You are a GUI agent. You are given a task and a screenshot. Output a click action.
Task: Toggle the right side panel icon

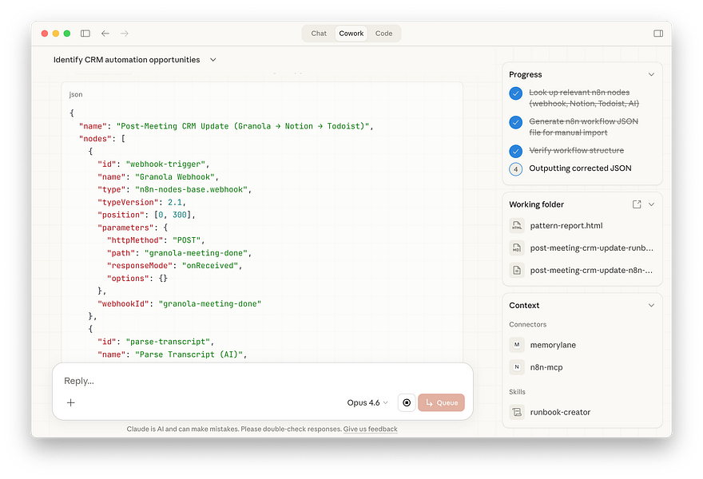pyautogui.click(x=658, y=34)
